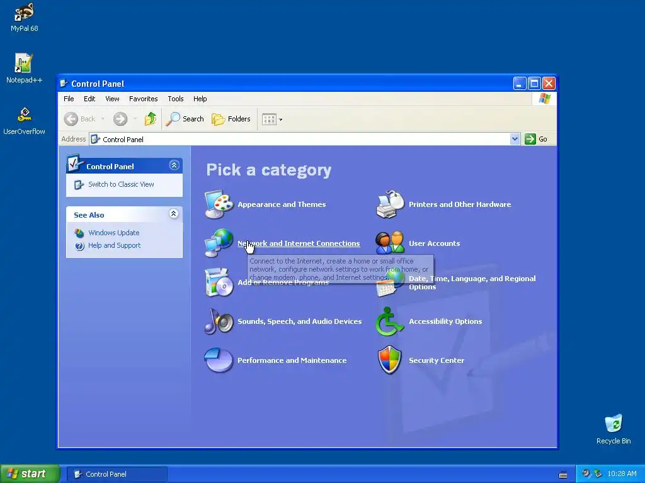645x483 pixels.
Task: Click the taskbar clock showing 10:28 AM
Action: point(622,474)
